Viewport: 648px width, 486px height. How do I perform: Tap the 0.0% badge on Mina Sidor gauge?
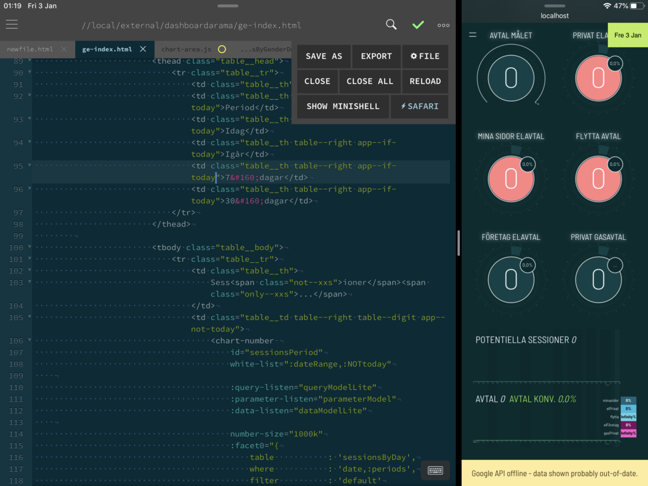[527, 164]
